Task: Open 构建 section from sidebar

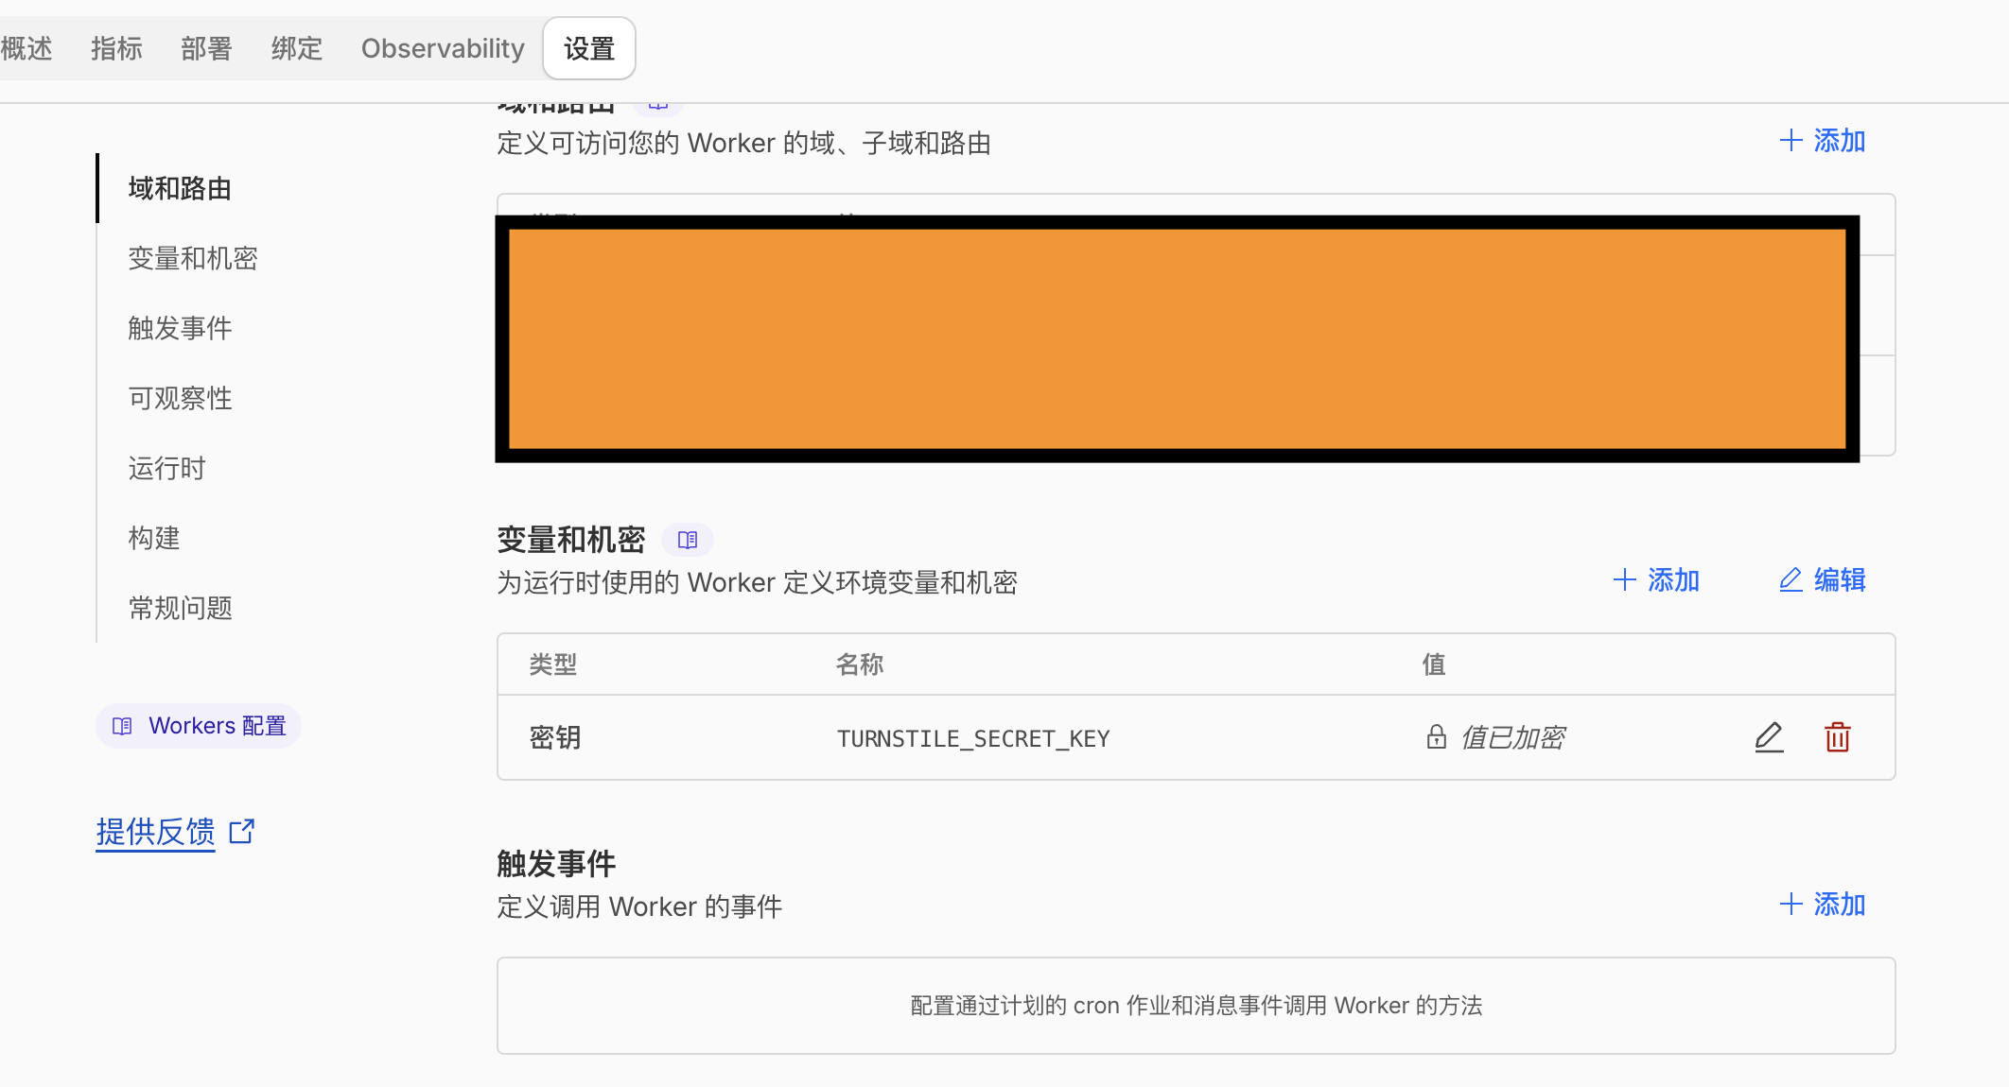Action: (x=153, y=538)
